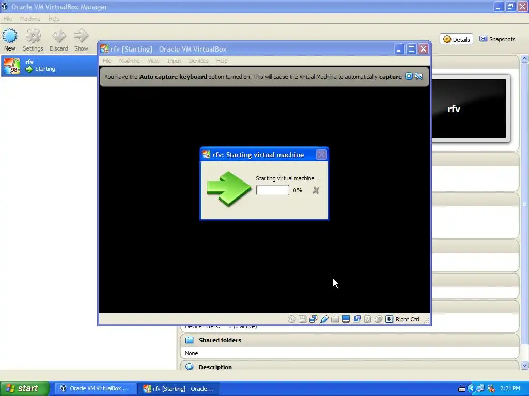
Task: Dismiss the Auto capture keyboard notification
Action: click(x=409, y=76)
